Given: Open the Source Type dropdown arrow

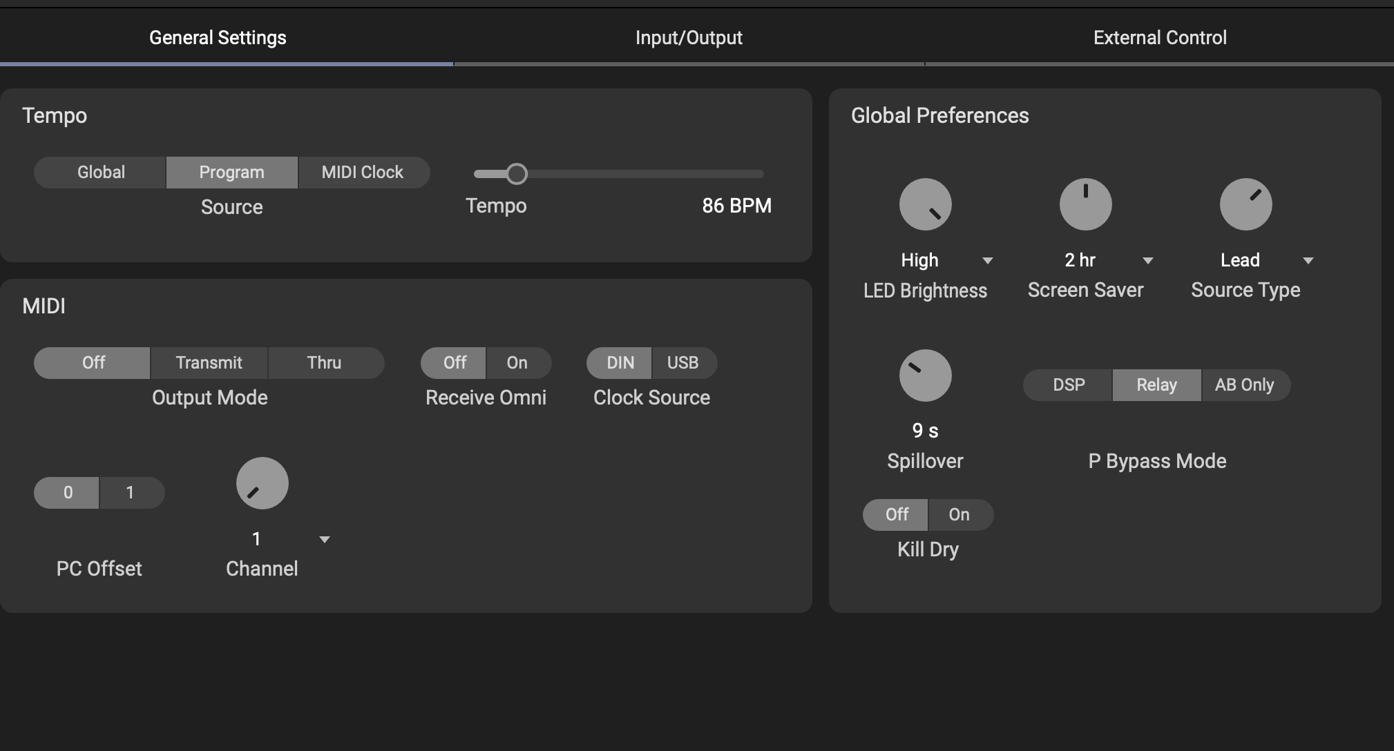Looking at the screenshot, I should pyautogui.click(x=1308, y=261).
